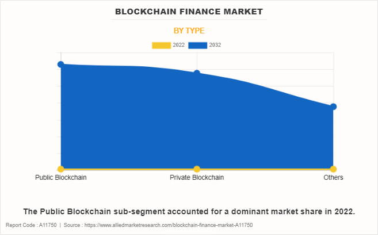The width and height of the screenshot is (378, 235).
Task: Click the blue 2032 area fill
Action: click(x=173, y=121)
